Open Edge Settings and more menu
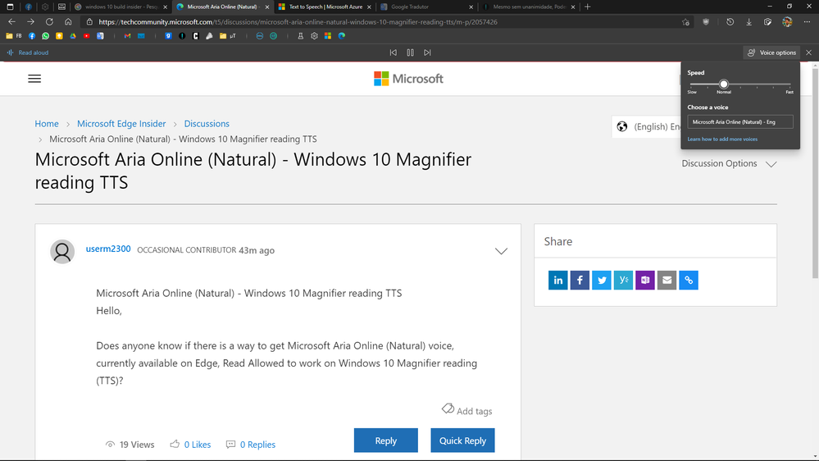The width and height of the screenshot is (819, 461). (807, 22)
